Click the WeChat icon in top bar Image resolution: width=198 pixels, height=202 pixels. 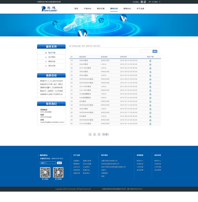[x=145, y=2]
